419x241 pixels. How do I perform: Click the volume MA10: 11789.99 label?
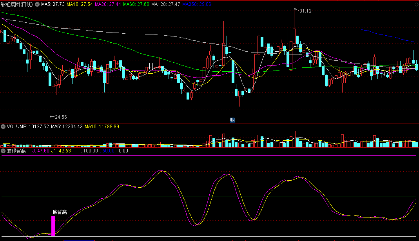pos(102,127)
